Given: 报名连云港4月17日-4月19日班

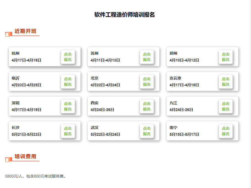Looking at the screenshot, I should pyautogui.click(x=226, y=81).
